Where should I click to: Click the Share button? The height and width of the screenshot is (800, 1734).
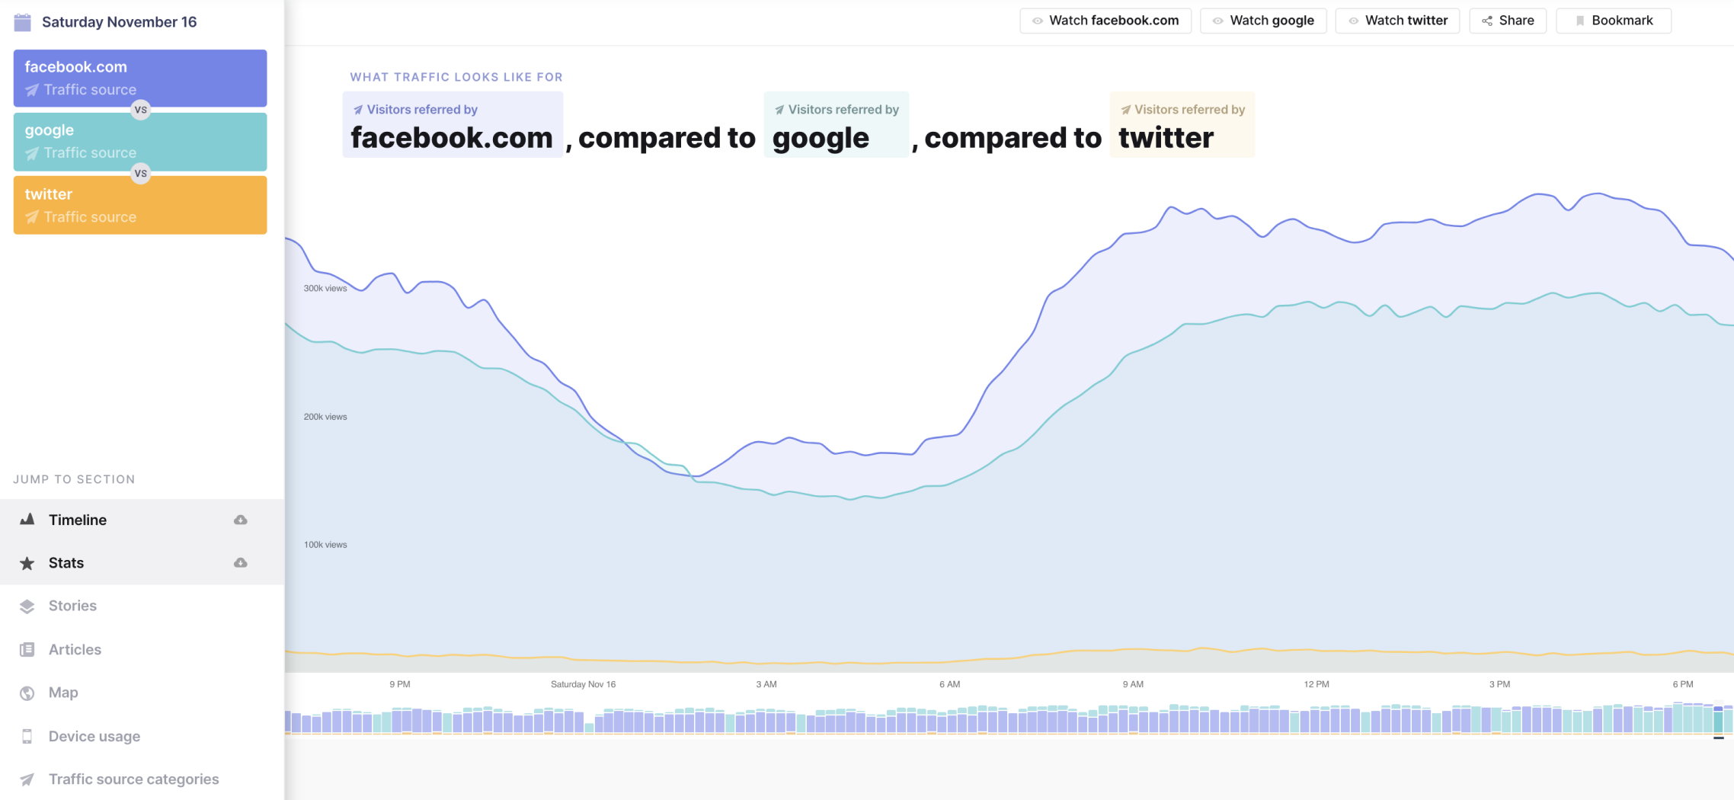[1507, 21]
